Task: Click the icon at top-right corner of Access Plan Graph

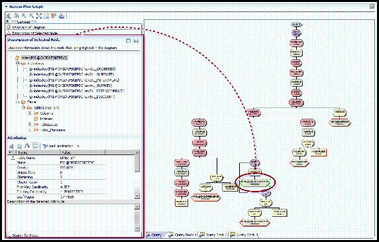Action: tap(372, 7)
